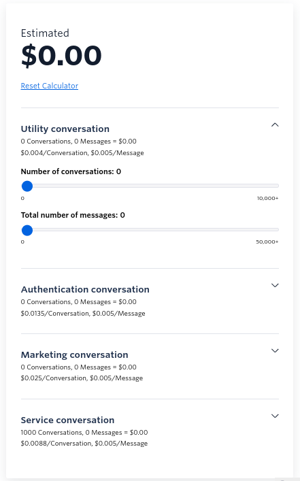This screenshot has height=481, width=300.
Task: Open the Marketing conversation heading
Action: click(x=75, y=354)
